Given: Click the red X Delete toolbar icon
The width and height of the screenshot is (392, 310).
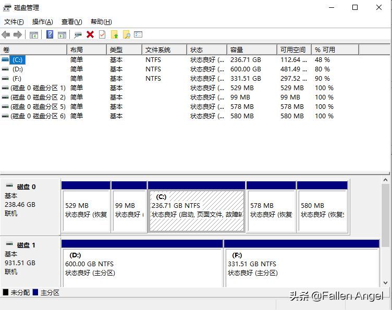Looking at the screenshot, I should 90,34.
